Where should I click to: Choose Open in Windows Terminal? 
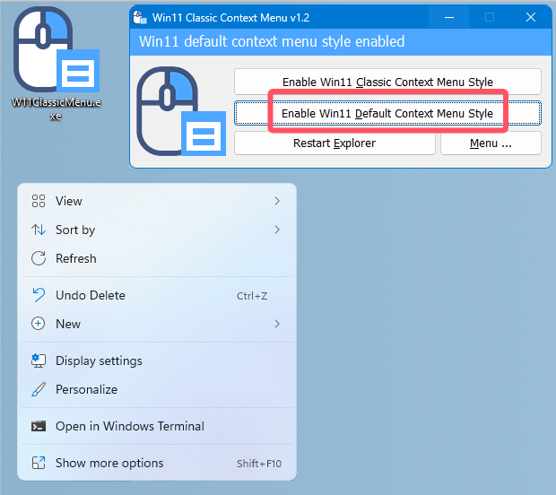pyautogui.click(x=157, y=426)
